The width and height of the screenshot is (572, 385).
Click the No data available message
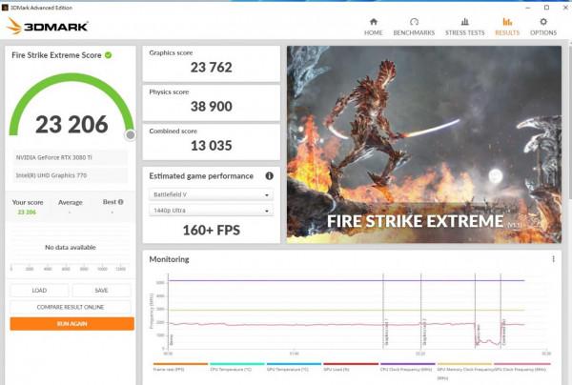click(71, 247)
